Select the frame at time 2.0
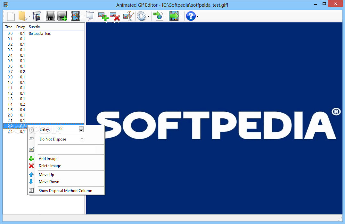 44,115
